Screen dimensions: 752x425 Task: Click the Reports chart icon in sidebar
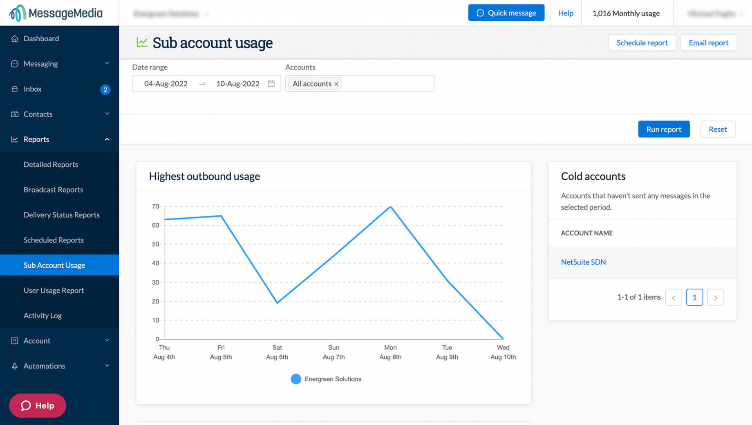tap(15, 139)
